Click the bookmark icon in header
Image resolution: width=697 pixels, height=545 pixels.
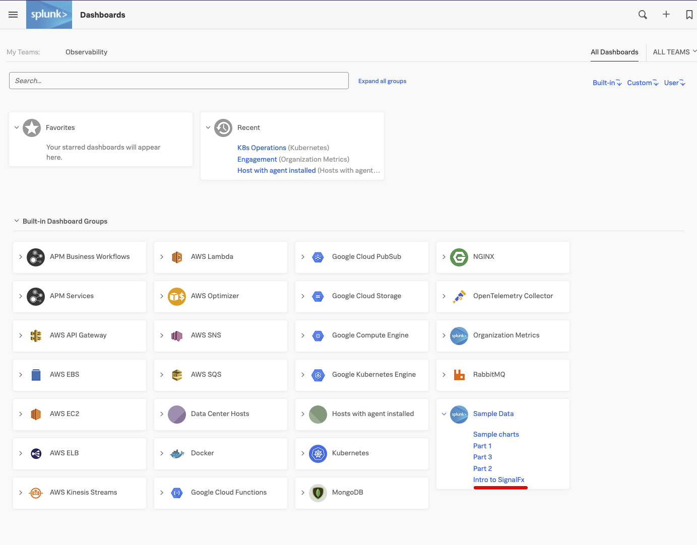[689, 15]
